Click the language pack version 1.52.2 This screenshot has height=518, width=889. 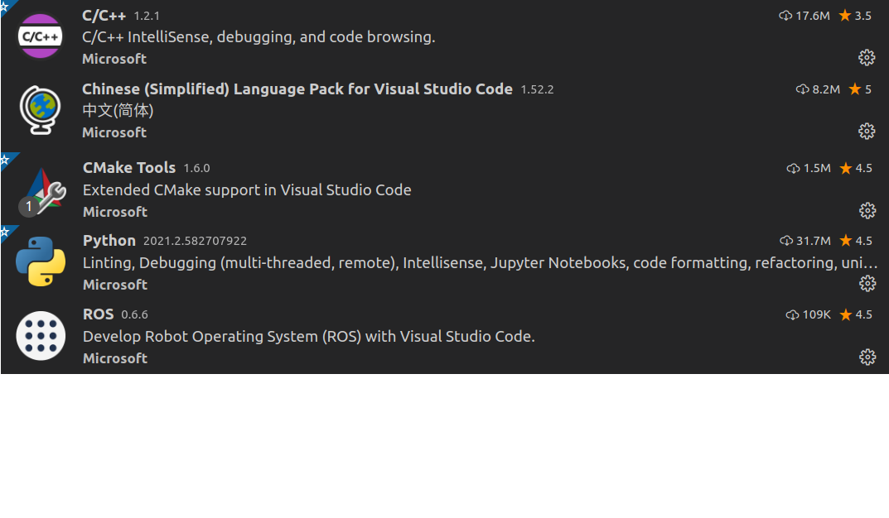coord(538,89)
